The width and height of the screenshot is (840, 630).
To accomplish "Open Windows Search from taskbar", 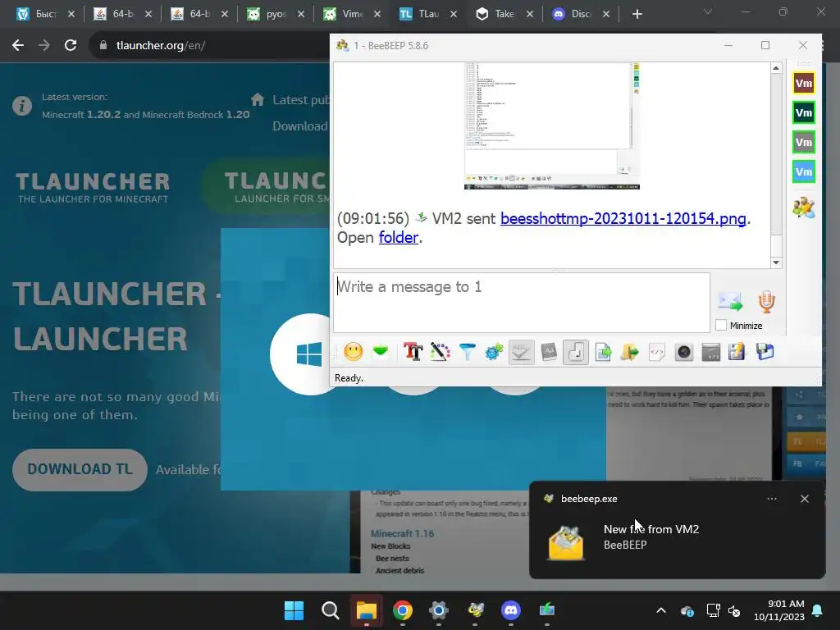I will pos(330,610).
